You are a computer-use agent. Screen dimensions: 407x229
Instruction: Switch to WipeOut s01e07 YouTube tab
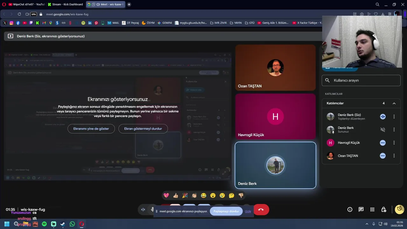(x=26, y=4)
